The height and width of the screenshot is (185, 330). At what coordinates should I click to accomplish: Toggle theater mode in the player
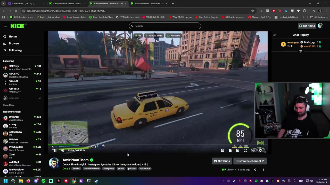(x=238, y=151)
